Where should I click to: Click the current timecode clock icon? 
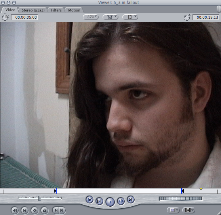coord(187,17)
